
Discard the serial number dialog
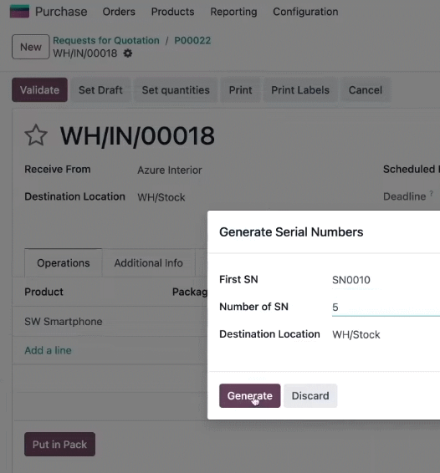click(x=310, y=396)
